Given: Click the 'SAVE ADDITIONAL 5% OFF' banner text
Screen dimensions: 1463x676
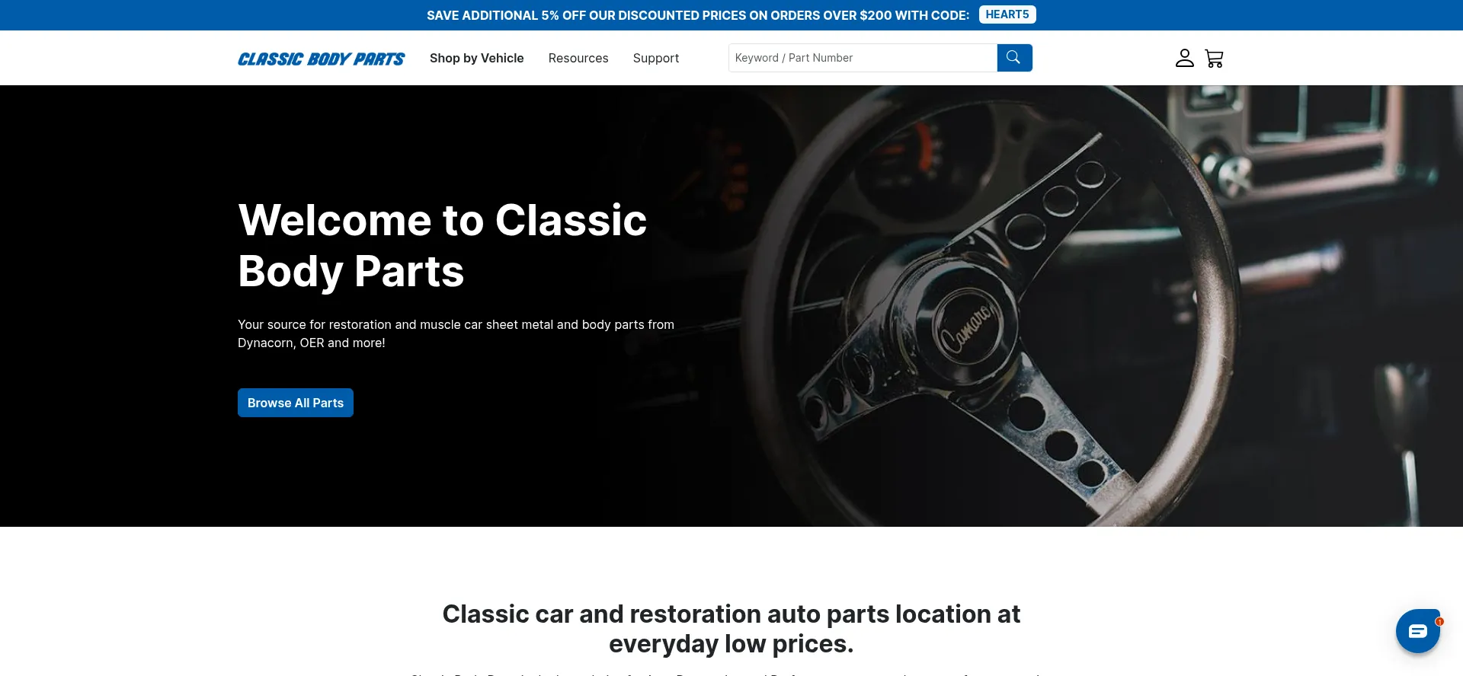Looking at the screenshot, I should tap(698, 15).
